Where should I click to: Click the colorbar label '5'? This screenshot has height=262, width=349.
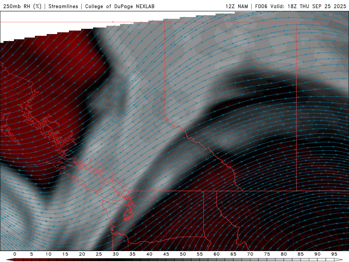pyautogui.click(x=31, y=254)
